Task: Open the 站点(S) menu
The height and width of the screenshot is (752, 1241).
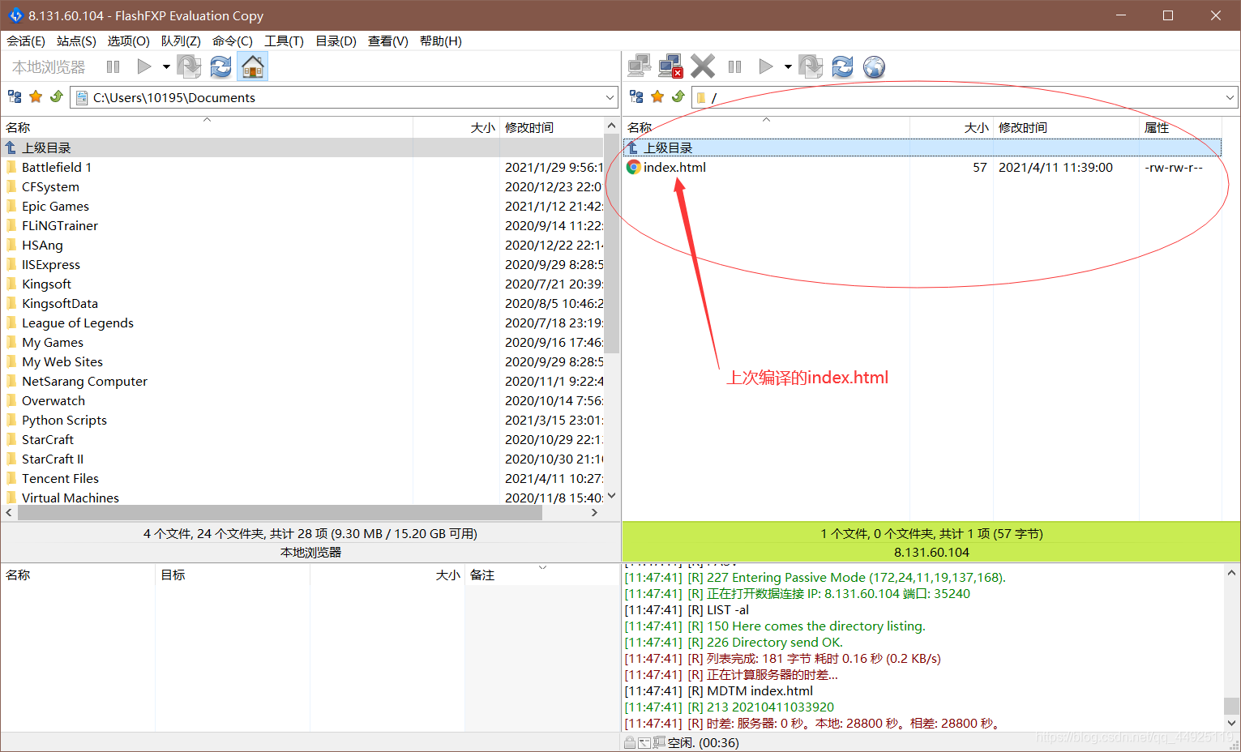Action: [76, 41]
